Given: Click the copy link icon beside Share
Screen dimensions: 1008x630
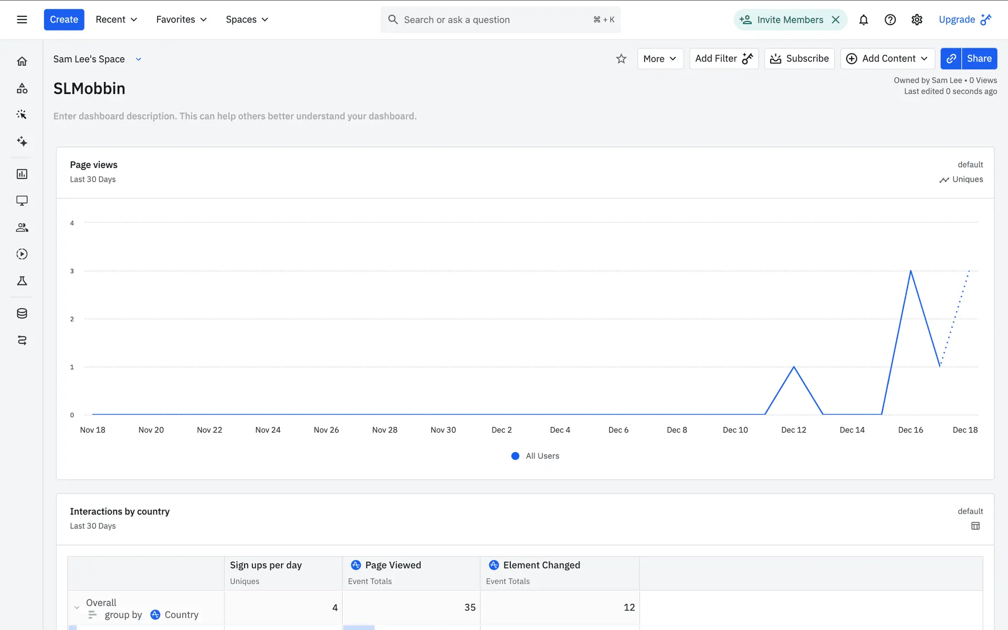Looking at the screenshot, I should [951, 59].
